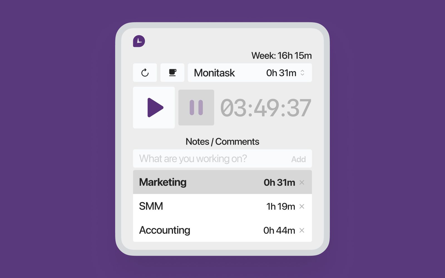Click the Monitask clock logo icon
445x278 pixels.
139,41
